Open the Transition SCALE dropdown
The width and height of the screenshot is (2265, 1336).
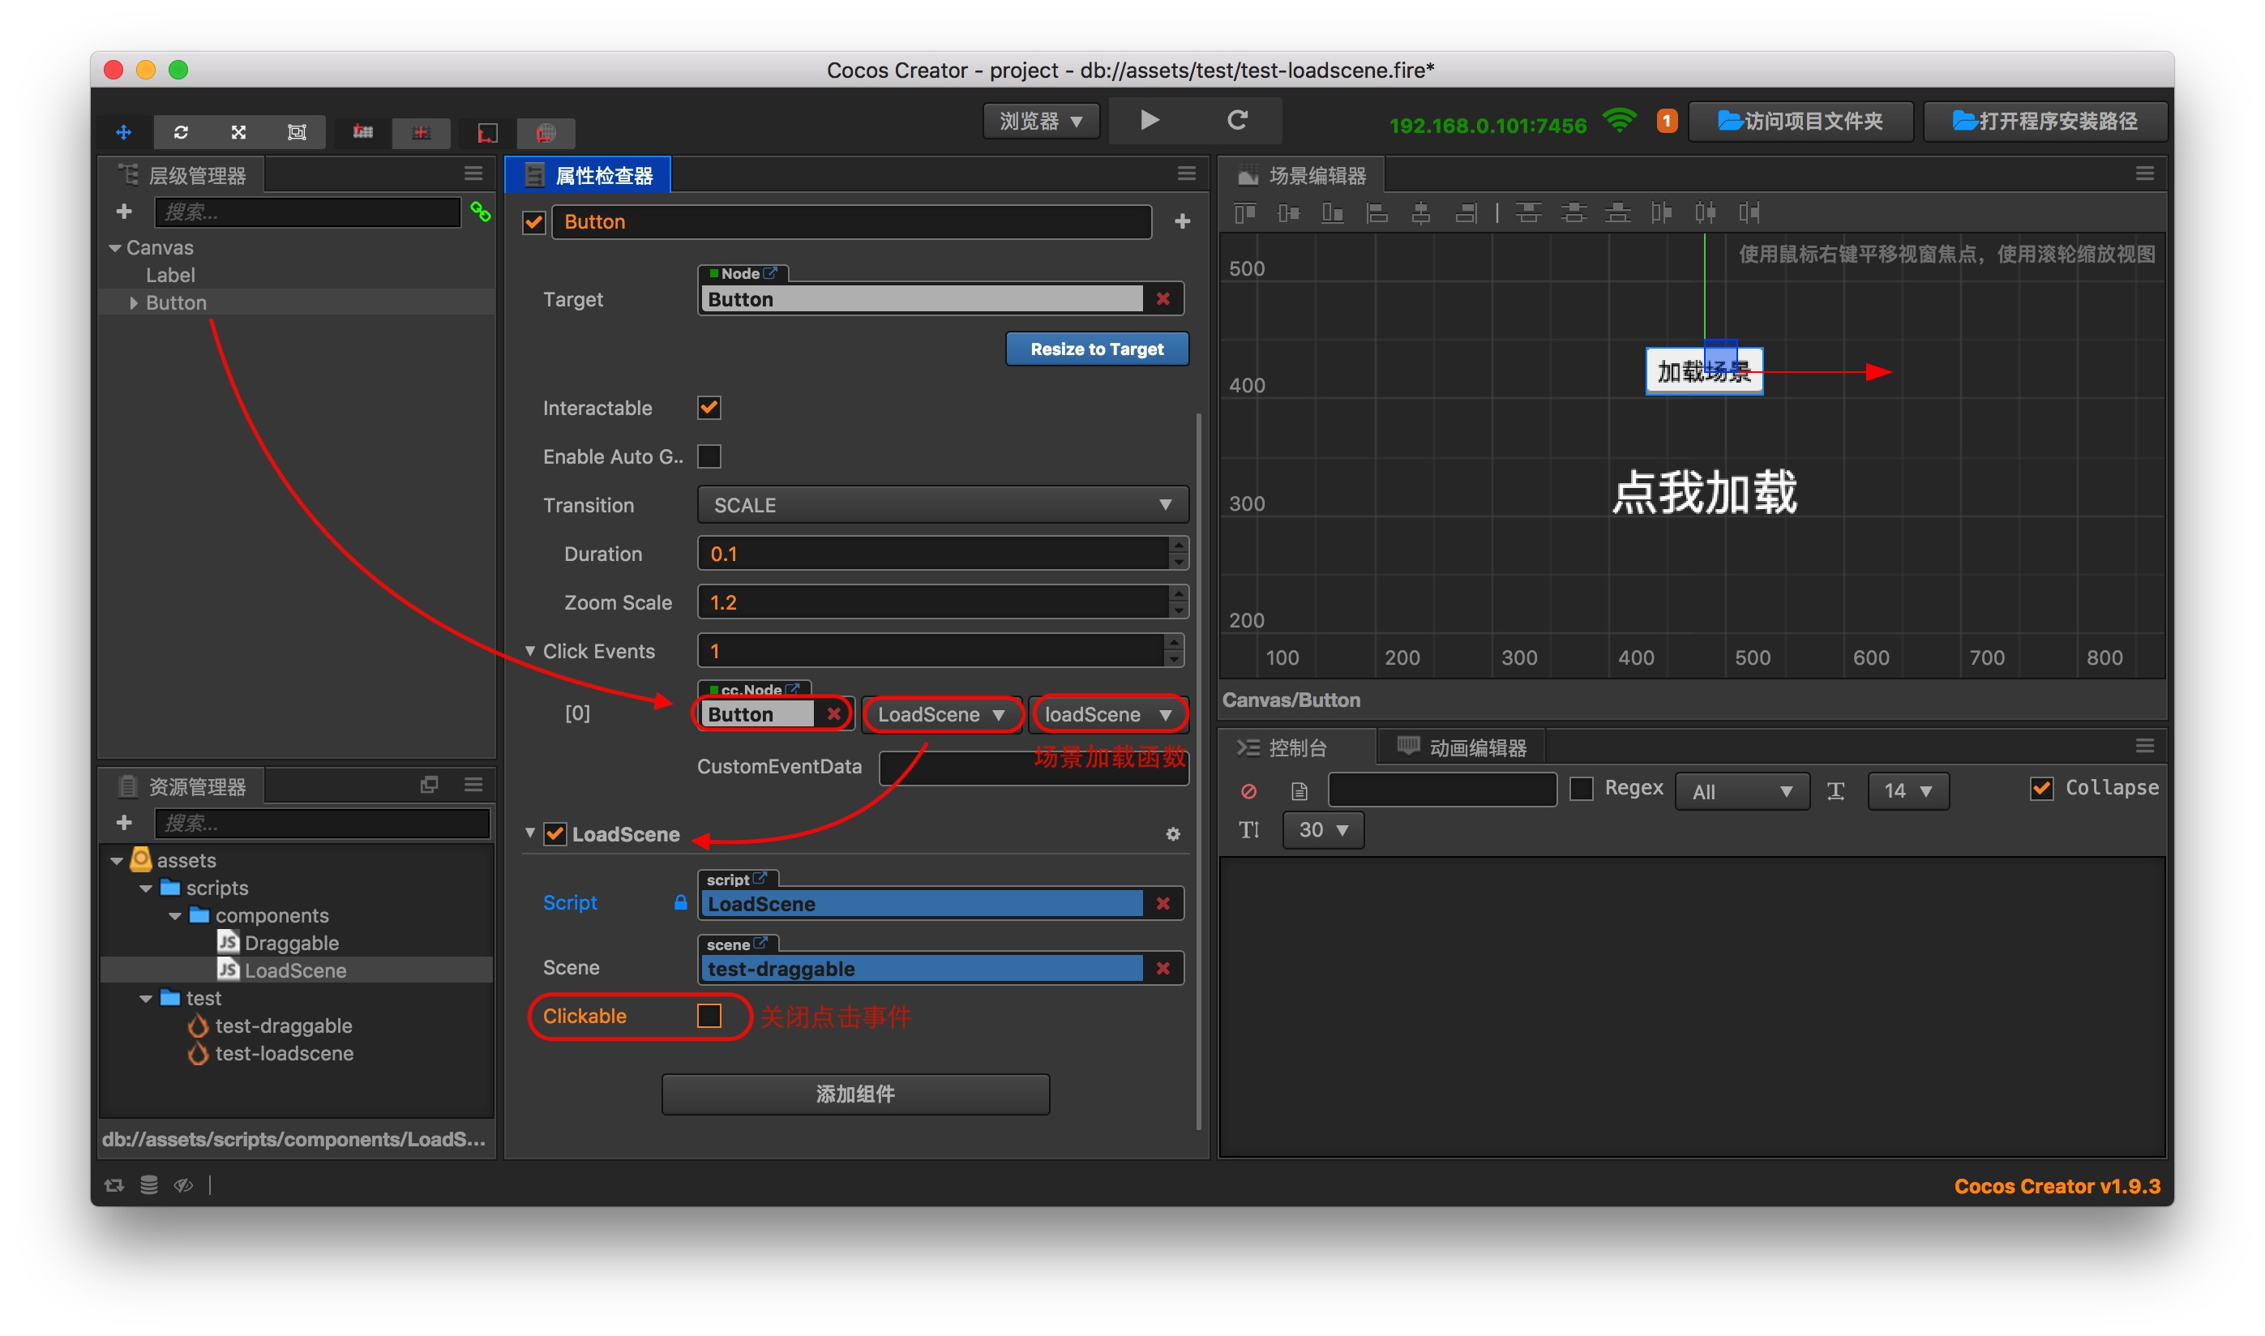click(x=943, y=505)
